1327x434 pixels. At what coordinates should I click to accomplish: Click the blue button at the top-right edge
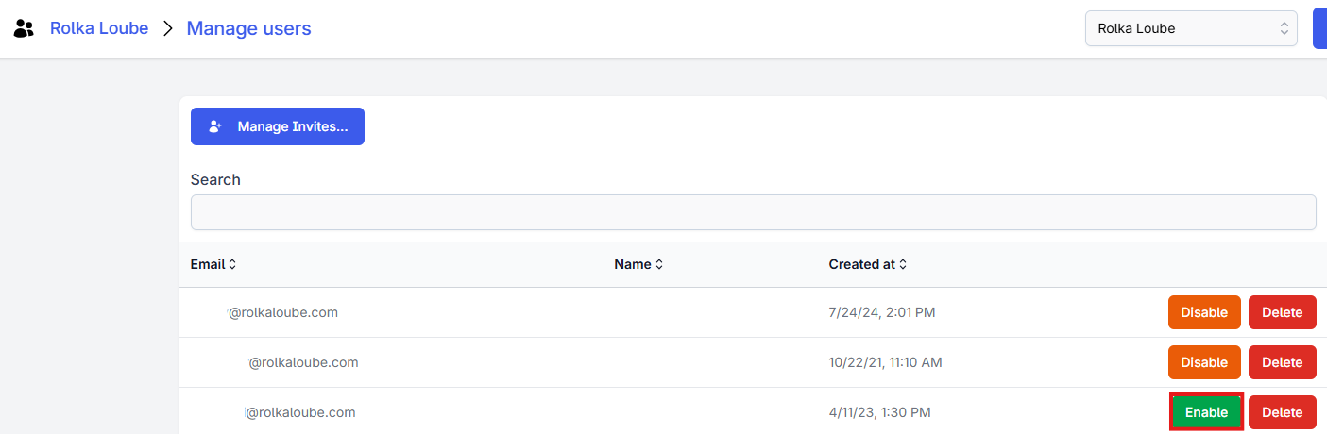[1319, 28]
